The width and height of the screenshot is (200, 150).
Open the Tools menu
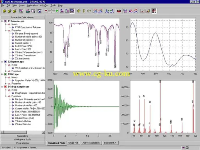click(53, 5)
